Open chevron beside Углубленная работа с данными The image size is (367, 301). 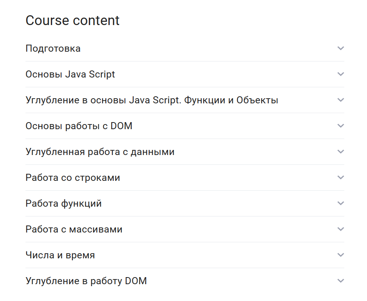[x=340, y=151]
